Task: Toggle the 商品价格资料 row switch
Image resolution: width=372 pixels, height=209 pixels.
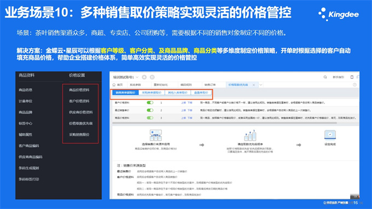Action: (x=150, y=118)
